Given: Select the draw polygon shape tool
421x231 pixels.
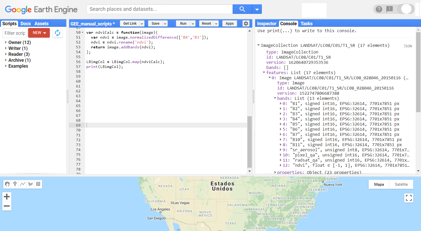Looking at the screenshot, I should pyautogui.click(x=30, y=184).
